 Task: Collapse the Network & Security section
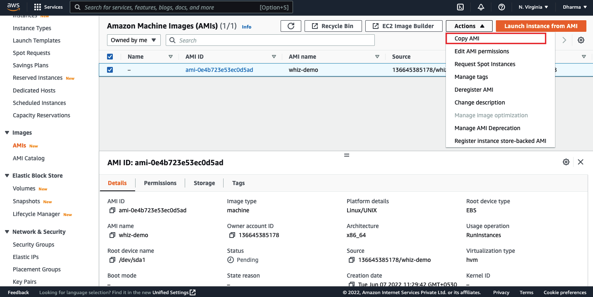7,232
